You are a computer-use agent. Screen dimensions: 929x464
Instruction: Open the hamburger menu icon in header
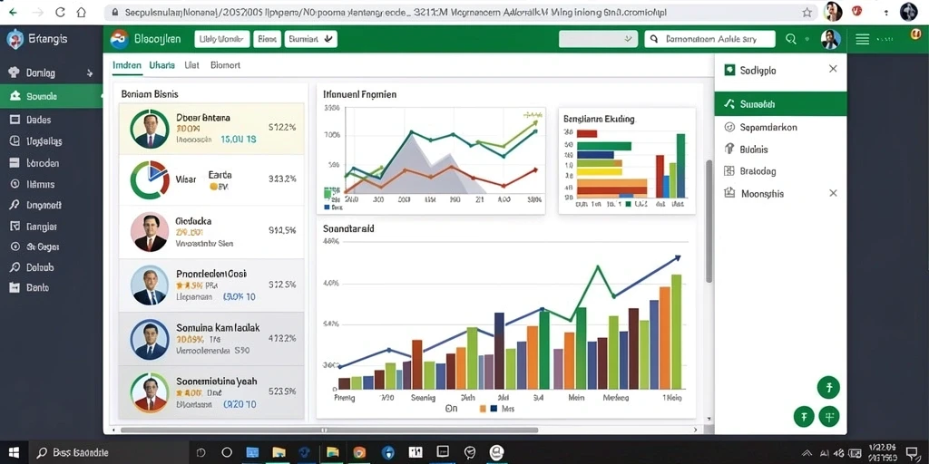coord(862,39)
